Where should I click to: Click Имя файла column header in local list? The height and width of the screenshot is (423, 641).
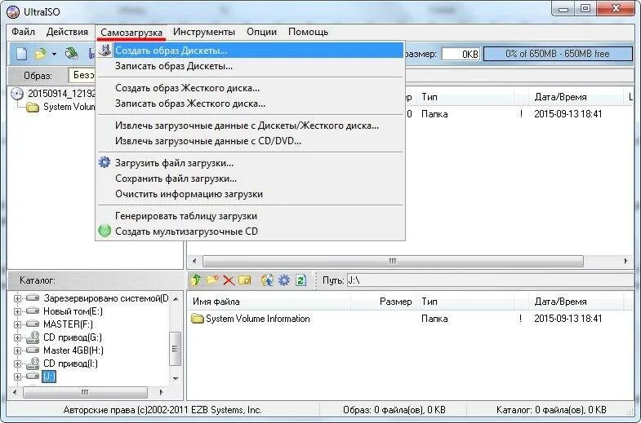(269, 302)
